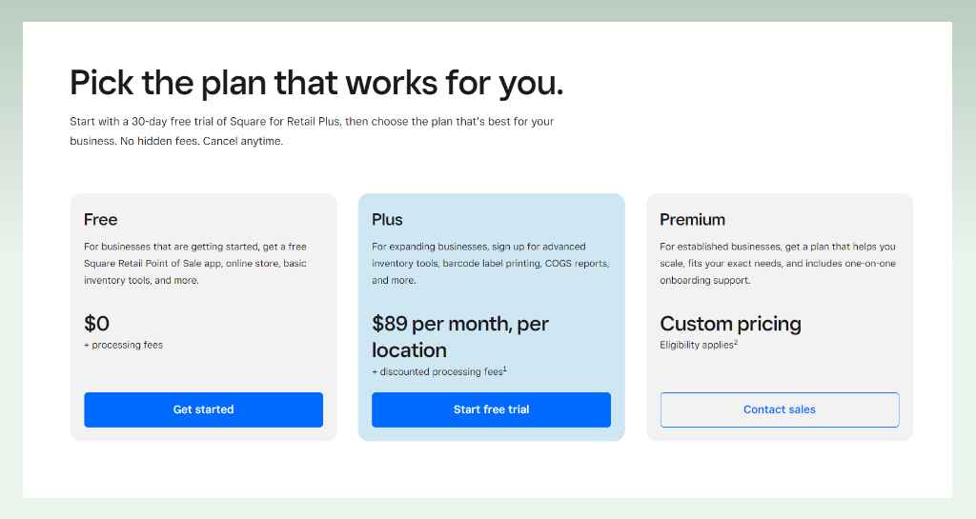This screenshot has width=976, height=519.
Task: Start the free trial for Plus
Action: pyautogui.click(x=491, y=409)
